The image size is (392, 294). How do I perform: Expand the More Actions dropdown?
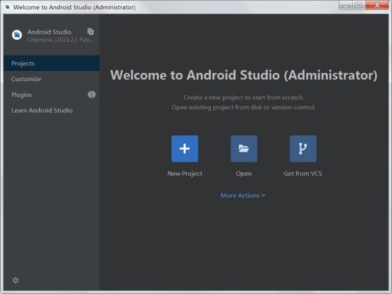tap(243, 195)
